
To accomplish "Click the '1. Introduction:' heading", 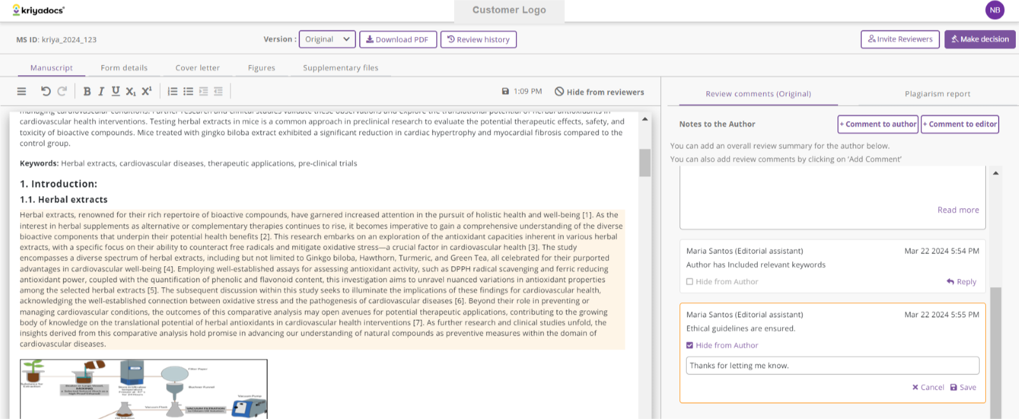I will tap(59, 184).
